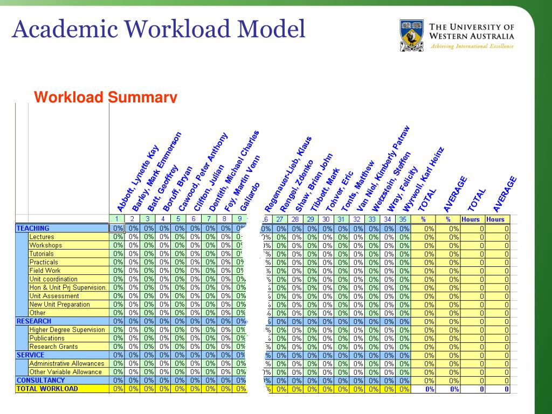Click the University of Western Australia crest
Viewport: 552px width, 414px height.
pyautogui.click(x=411, y=36)
